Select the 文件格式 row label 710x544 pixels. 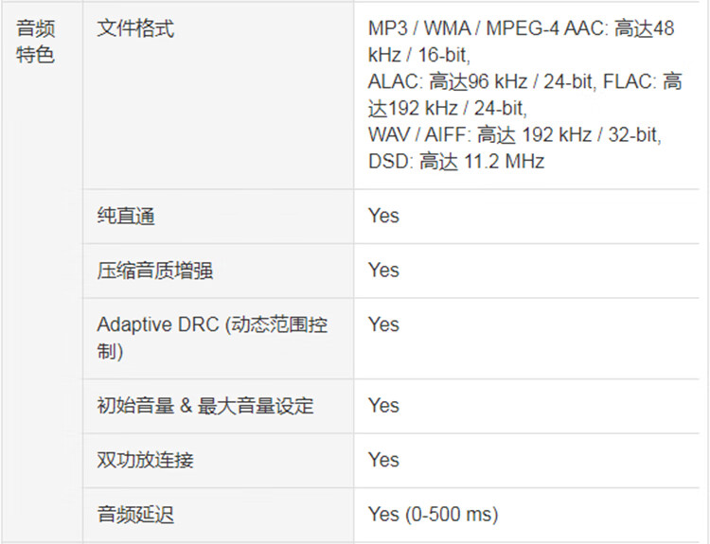pyautogui.click(x=135, y=28)
